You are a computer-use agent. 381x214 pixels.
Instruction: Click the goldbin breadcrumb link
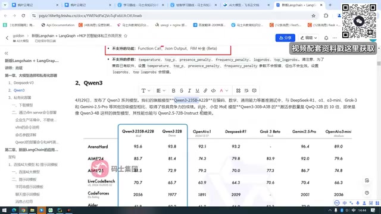[x=18, y=36]
